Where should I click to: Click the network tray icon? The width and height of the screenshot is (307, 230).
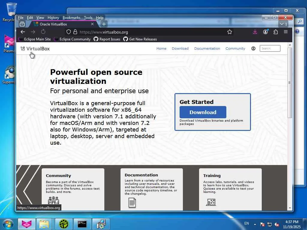(x=270, y=225)
